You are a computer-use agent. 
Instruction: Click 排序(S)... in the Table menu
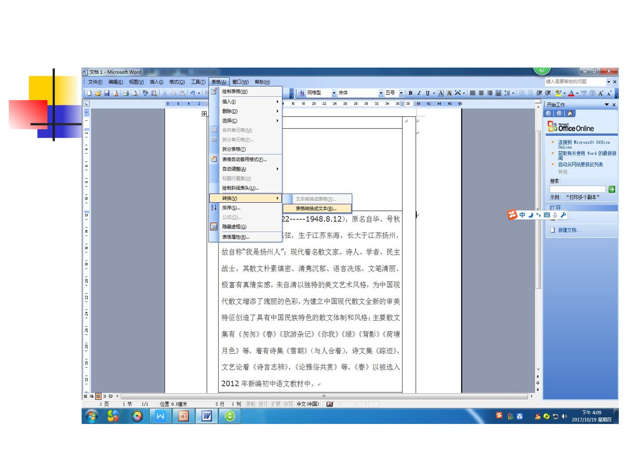[245, 208]
